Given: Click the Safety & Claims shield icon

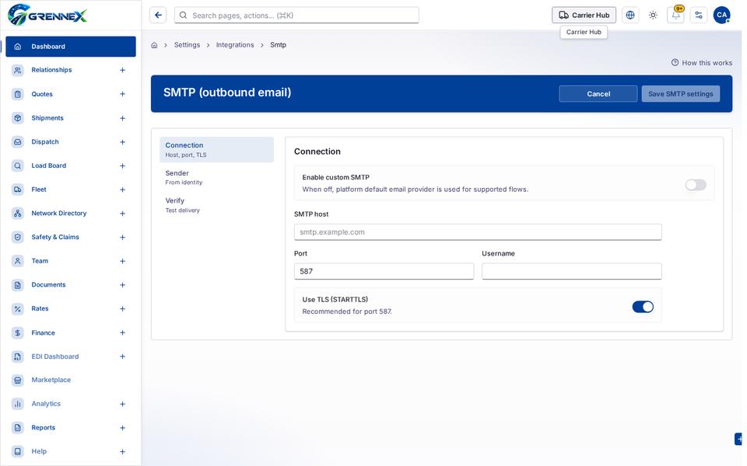Looking at the screenshot, I should [18, 237].
